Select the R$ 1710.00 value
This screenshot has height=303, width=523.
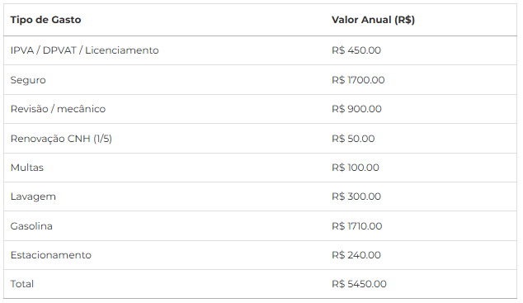[x=357, y=226]
